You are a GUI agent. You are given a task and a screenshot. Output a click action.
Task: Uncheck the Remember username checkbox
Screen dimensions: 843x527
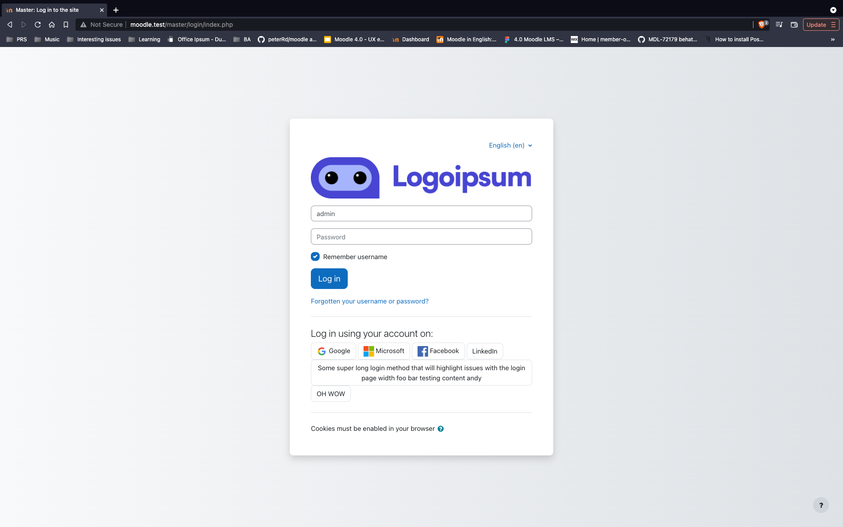[x=315, y=256]
